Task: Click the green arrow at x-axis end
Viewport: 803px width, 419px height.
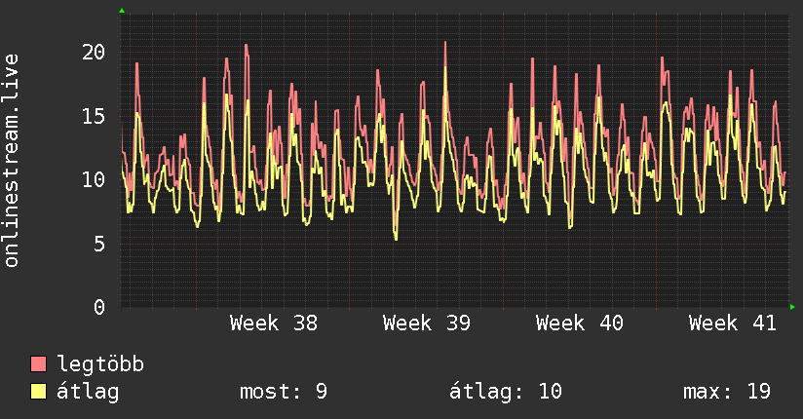Action: point(792,307)
